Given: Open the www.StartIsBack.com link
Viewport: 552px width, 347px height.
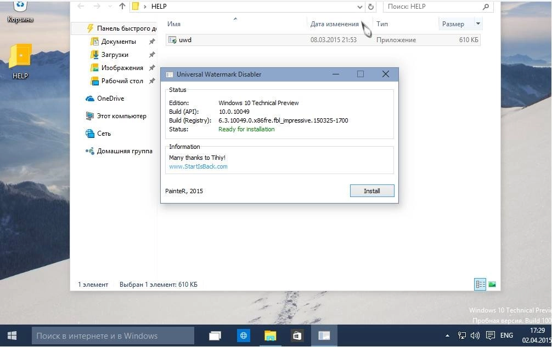Looking at the screenshot, I should (x=198, y=166).
